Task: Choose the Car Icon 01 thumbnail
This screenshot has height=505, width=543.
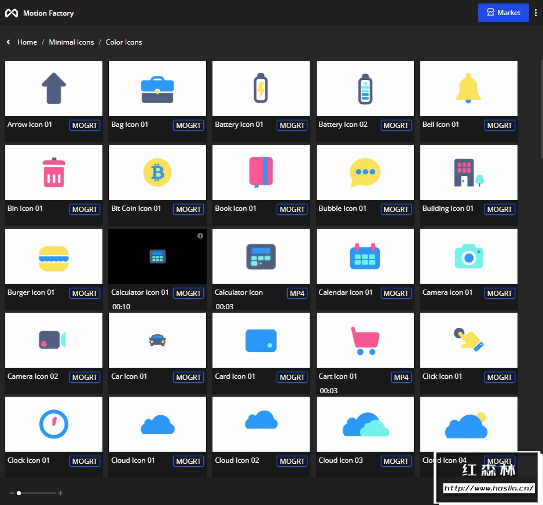Action: pyautogui.click(x=157, y=340)
